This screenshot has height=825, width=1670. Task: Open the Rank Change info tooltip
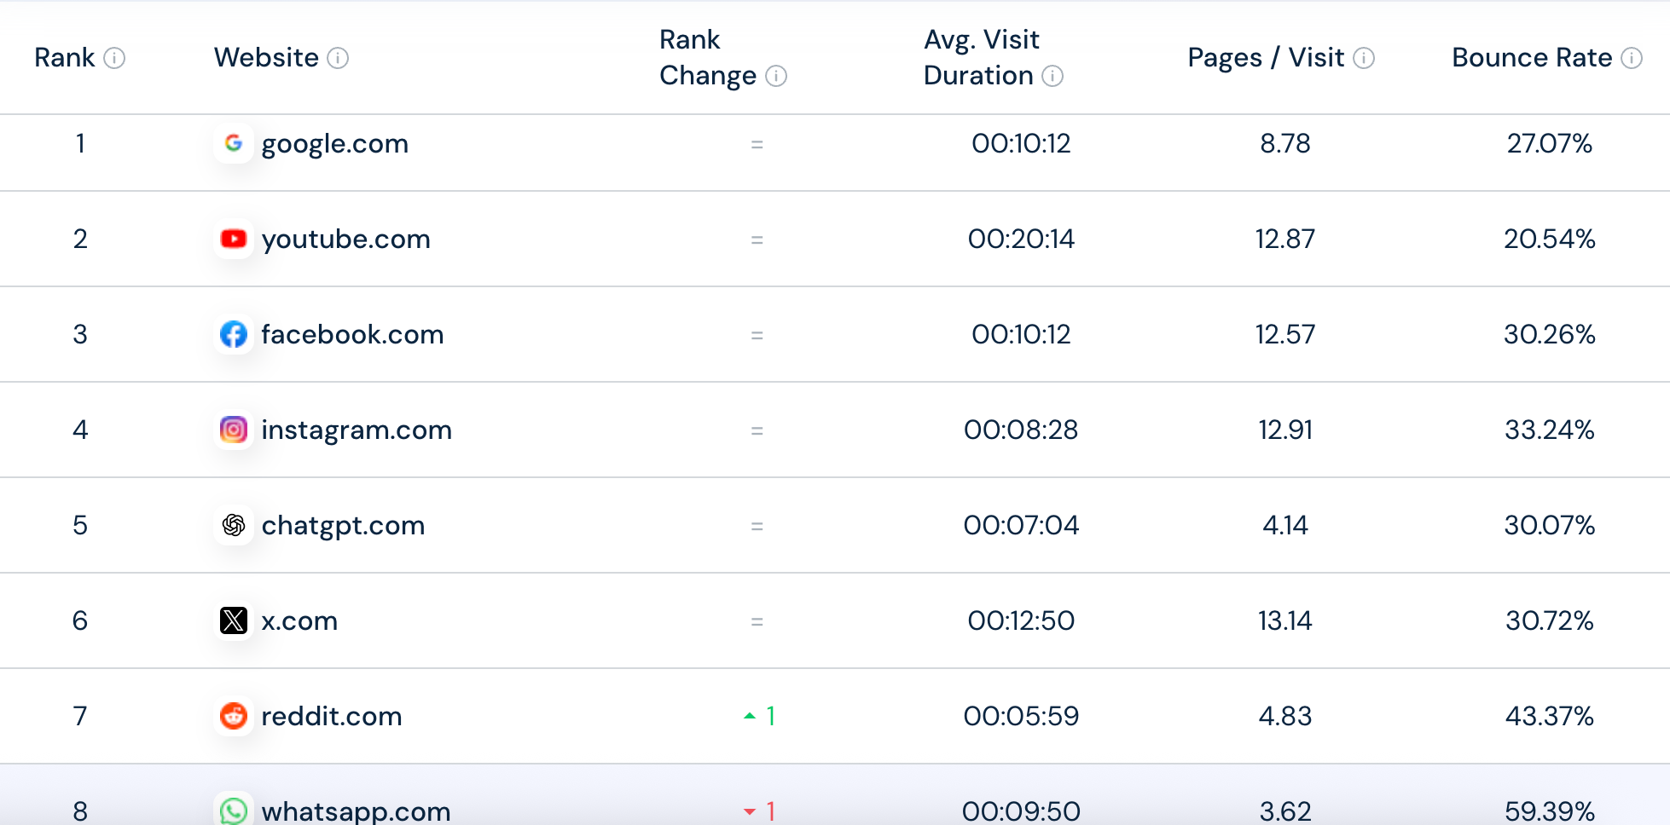point(776,76)
